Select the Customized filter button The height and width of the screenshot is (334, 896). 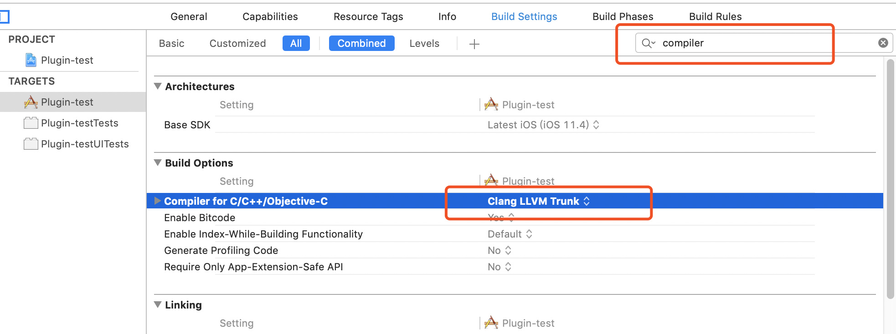pyautogui.click(x=237, y=43)
